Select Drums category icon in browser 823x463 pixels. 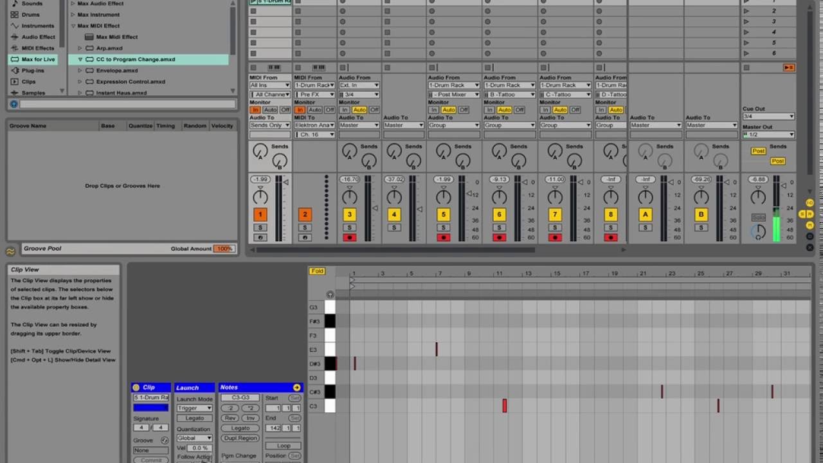(14, 14)
